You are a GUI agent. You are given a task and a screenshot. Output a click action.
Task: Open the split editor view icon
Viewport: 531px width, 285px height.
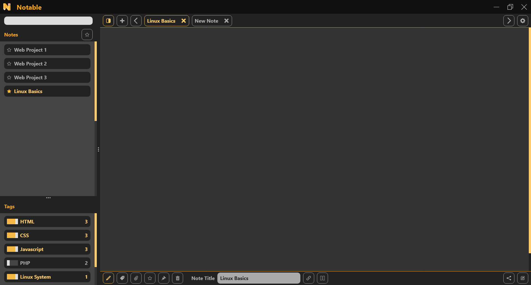click(322, 278)
